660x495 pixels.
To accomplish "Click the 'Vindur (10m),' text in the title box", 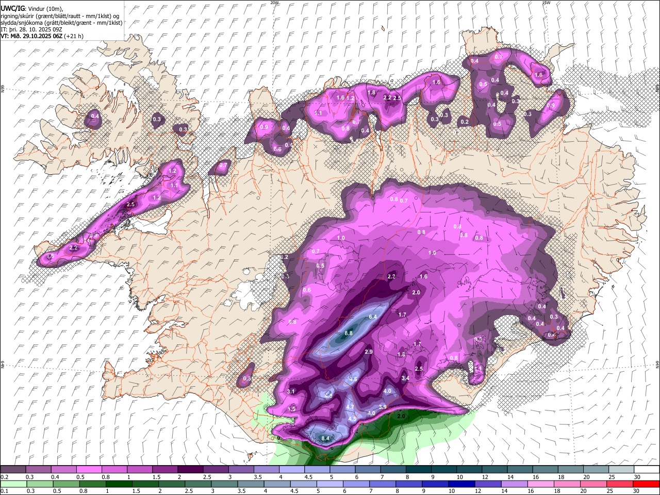I will [45, 8].
